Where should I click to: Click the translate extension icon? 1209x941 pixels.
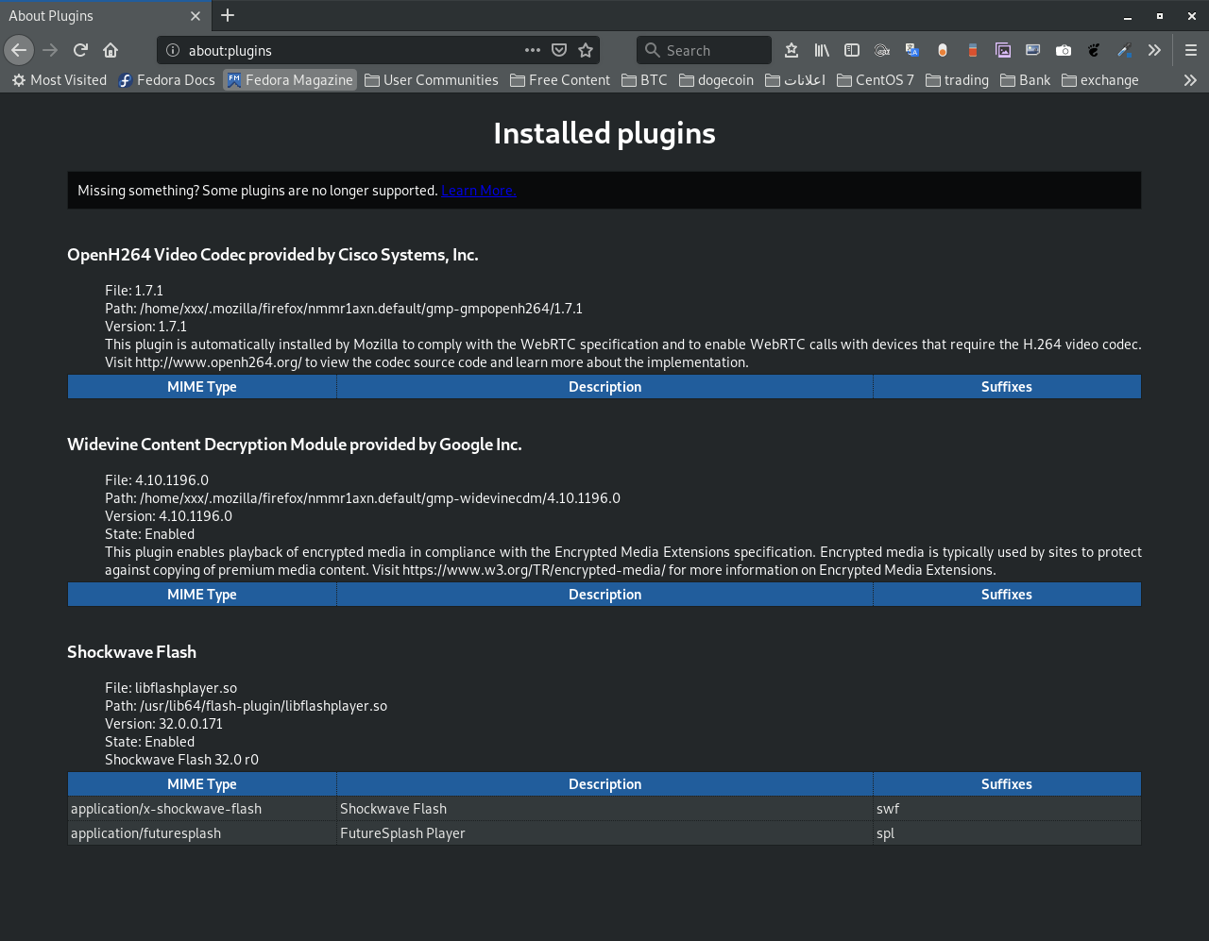911,50
